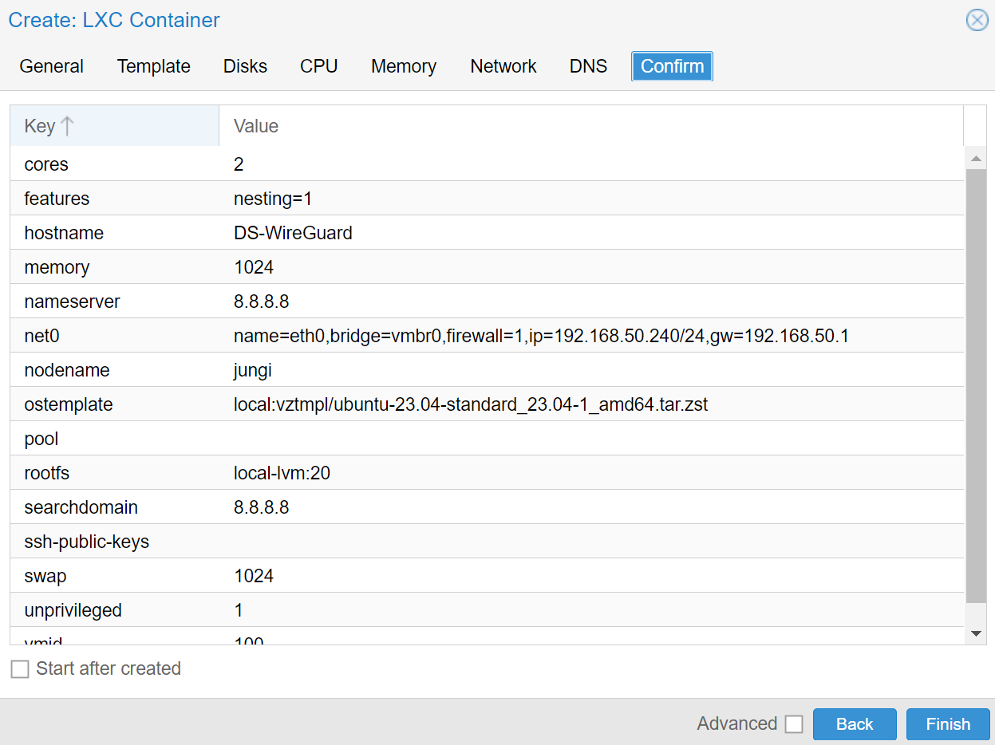Viewport: 995px width, 745px height.
Task: Click the scrollbar down arrow
Action: (975, 633)
